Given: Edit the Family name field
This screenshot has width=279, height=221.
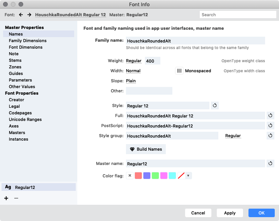Looking at the screenshot, I should click(196, 41).
